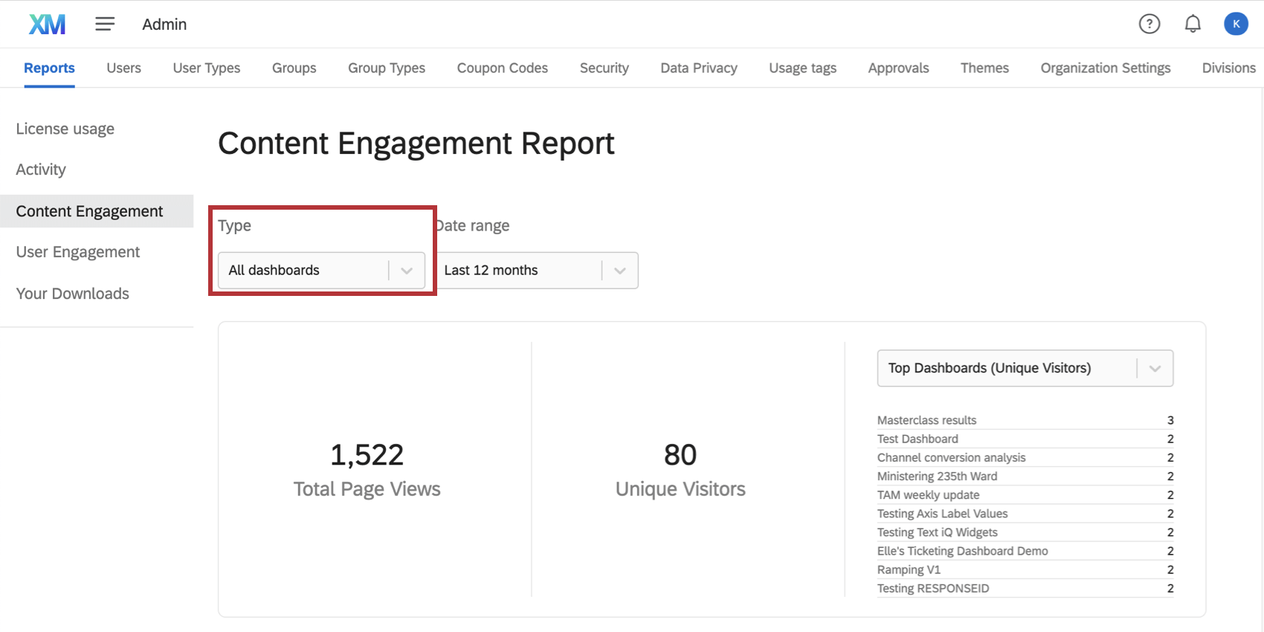Go to Your Downloads in sidebar
This screenshot has height=632, width=1264.
click(73, 294)
